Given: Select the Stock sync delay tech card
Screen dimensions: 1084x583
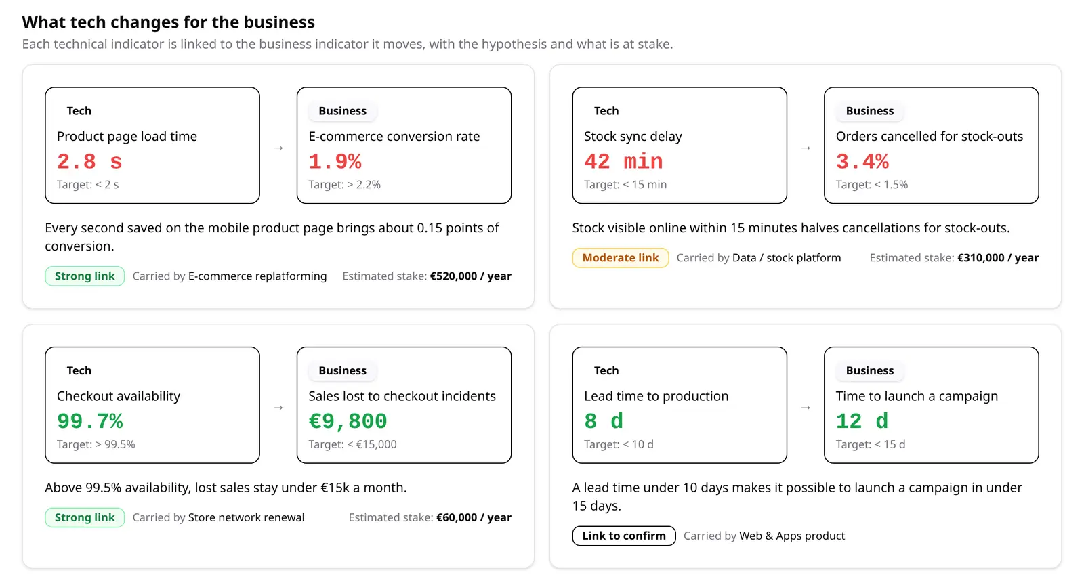Looking at the screenshot, I should click(x=680, y=145).
